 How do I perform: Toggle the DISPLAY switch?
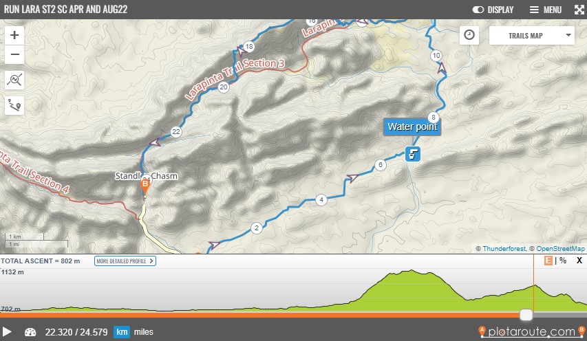point(493,10)
